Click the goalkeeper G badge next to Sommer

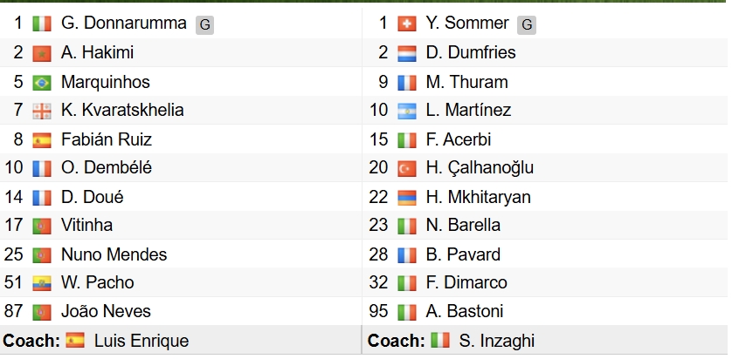pos(527,25)
